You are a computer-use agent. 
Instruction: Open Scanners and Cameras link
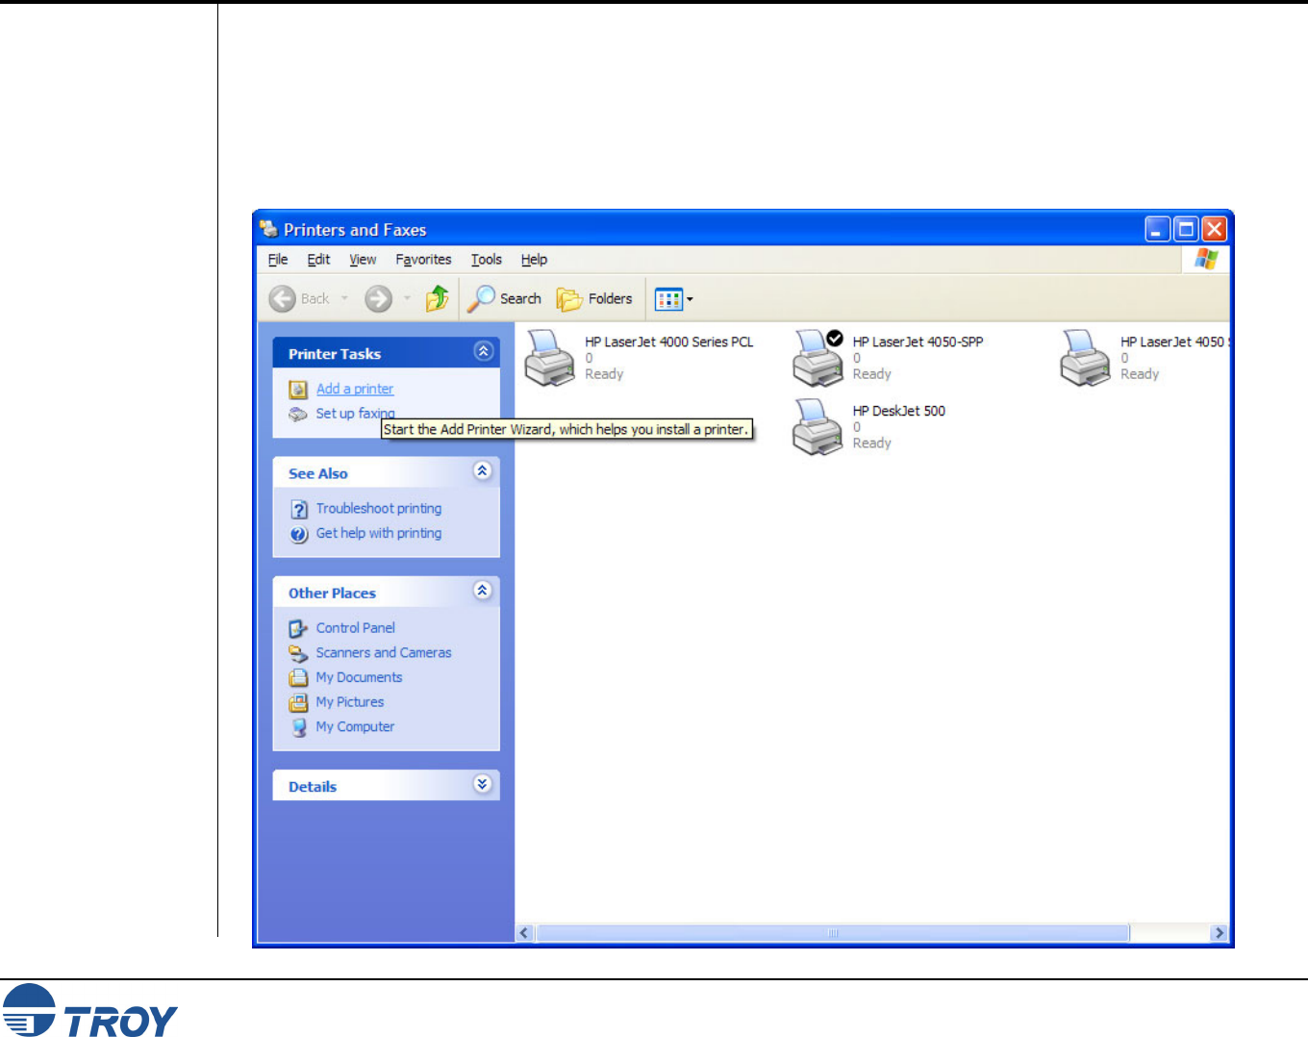pos(384,652)
